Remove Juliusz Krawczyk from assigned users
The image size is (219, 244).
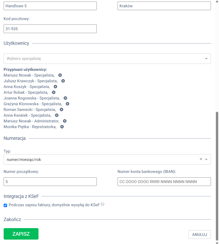tap(63, 81)
